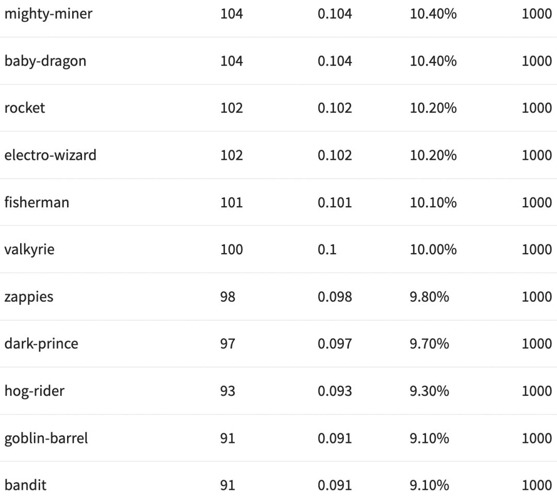The image size is (557, 496).
Task: Select the baby-dragon row label
Action: 45,61
